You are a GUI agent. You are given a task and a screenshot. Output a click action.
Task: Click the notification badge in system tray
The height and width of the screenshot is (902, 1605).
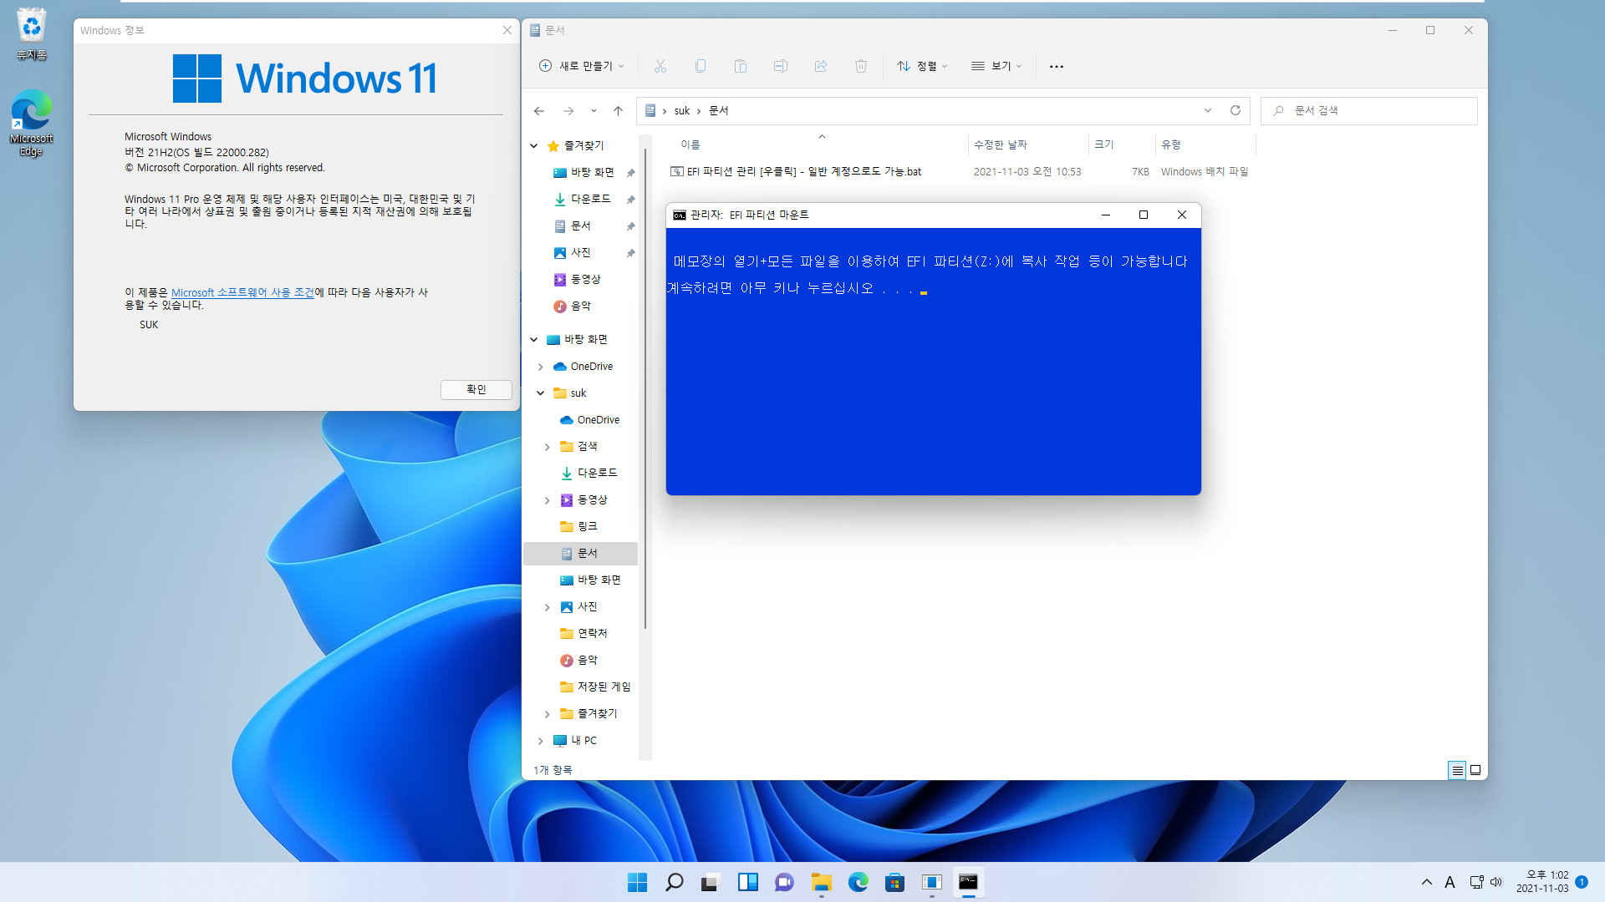coord(1582,882)
